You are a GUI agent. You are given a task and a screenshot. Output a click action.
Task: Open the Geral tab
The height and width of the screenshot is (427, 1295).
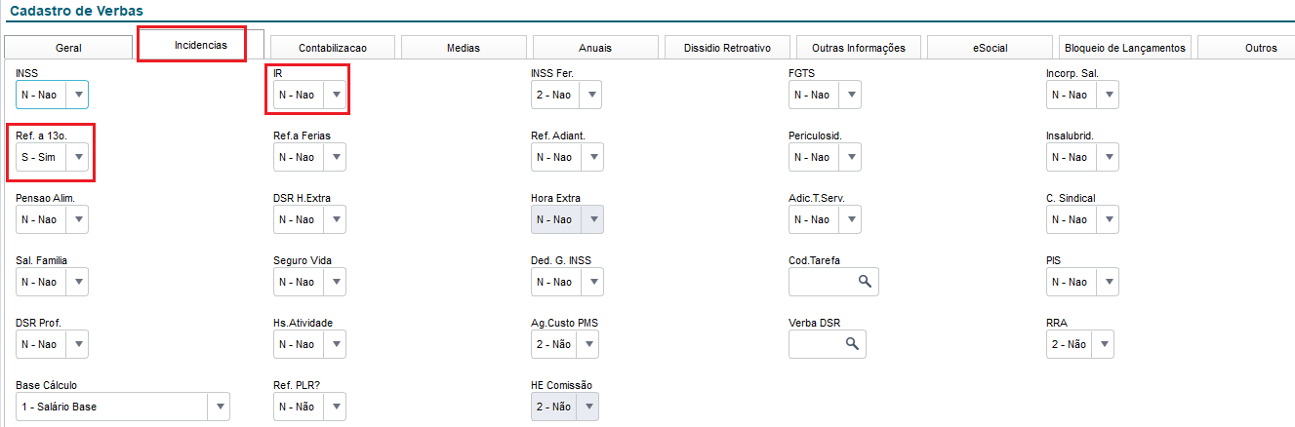click(x=68, y=48)
